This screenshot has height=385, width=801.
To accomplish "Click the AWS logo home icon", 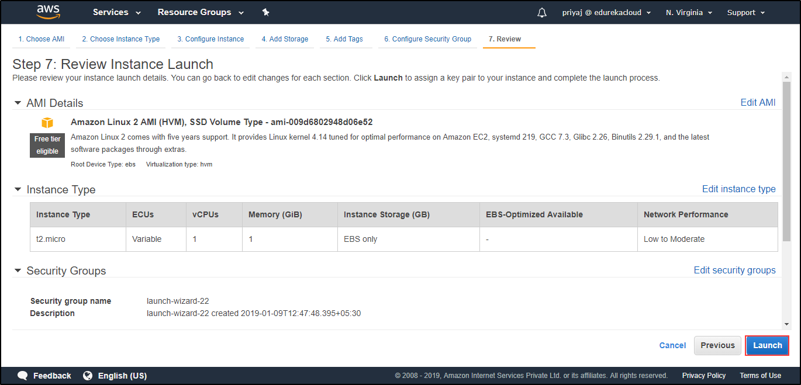I will click(48, 12).
